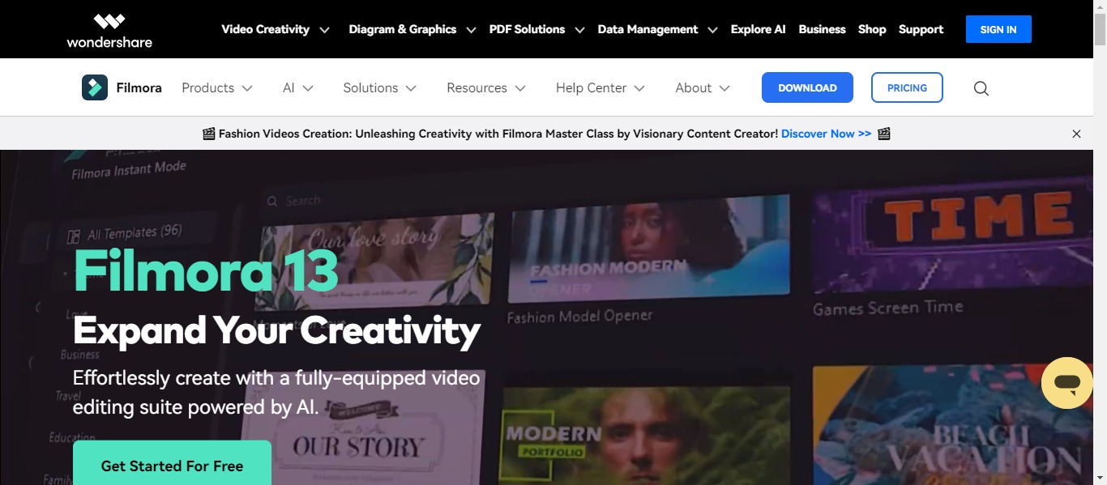The image size is (1107, 485).
Task: Click the Filmora logo icon
Action: click(x=95, y=87)
